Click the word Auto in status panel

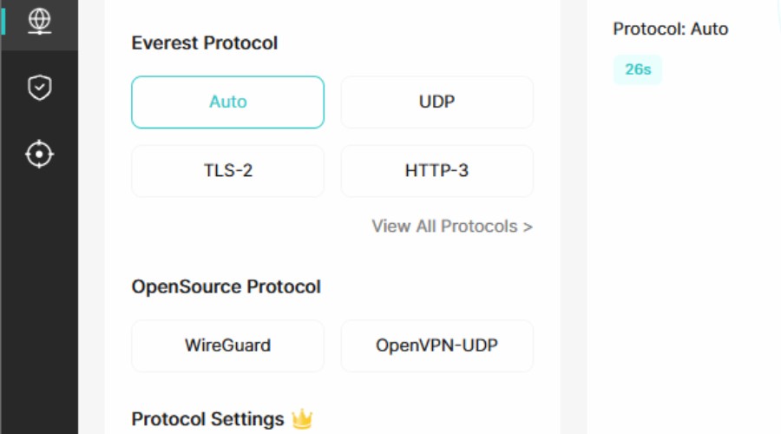(710, 29)
